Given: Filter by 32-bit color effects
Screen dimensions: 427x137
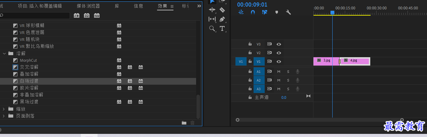Looking at the screenshot, I should [87, 16].
